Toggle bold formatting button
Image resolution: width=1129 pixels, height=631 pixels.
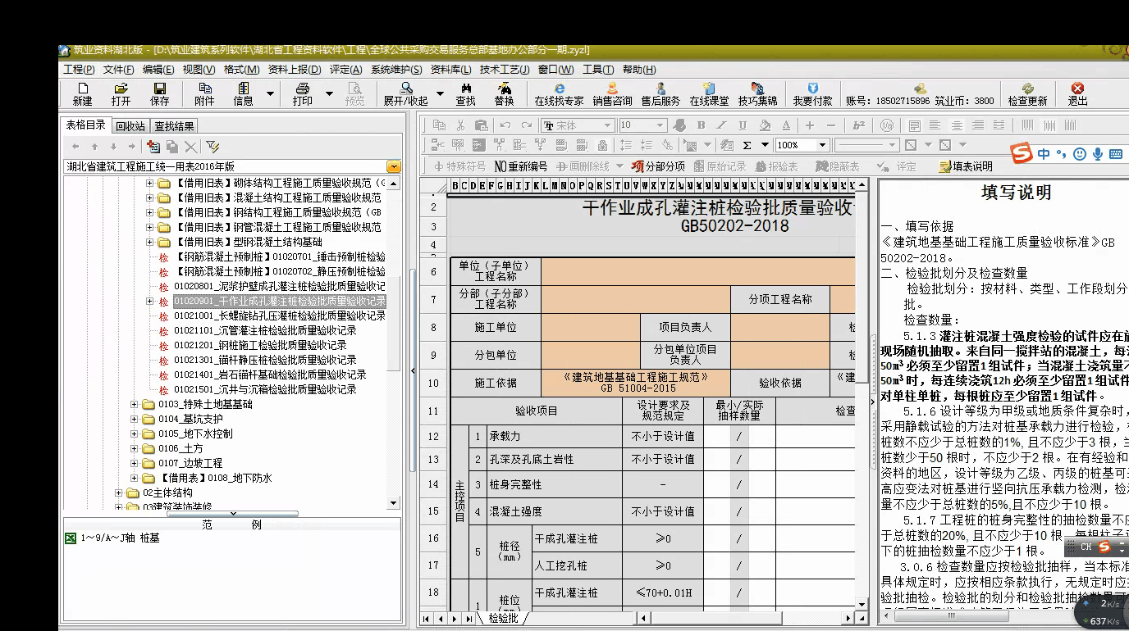pyautogui.click(x=701, y=125)
